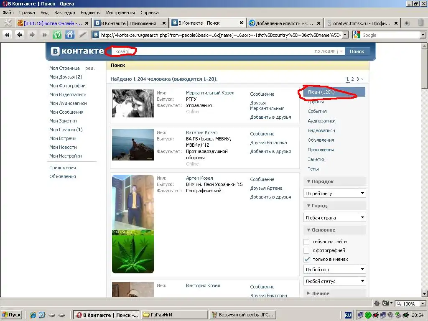Enable the 'сейчас на сайте' checkbox
This screenshot has width=428, height=321.
pos(306,242)
